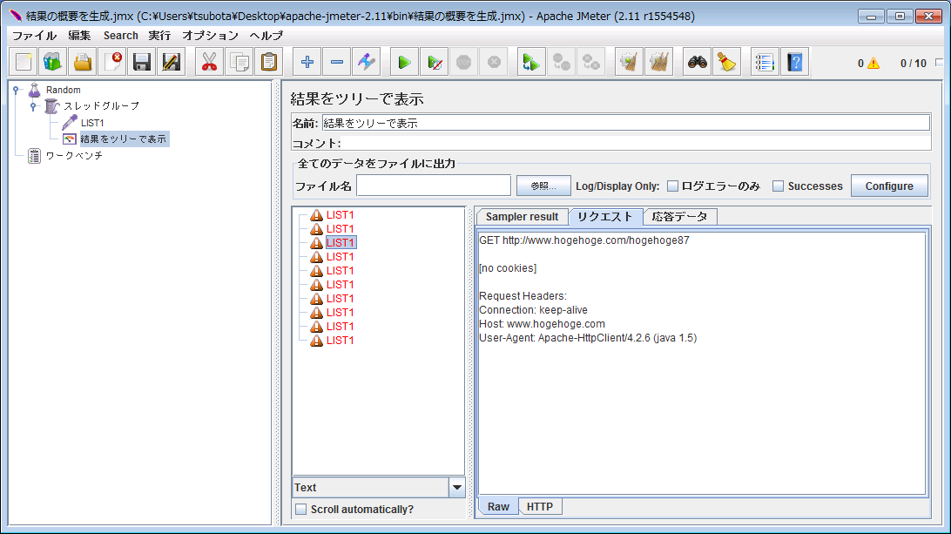Open Search with binoculars icon
Image resolution: width=951 pixels, height=534 pixels.
point(697,62)
